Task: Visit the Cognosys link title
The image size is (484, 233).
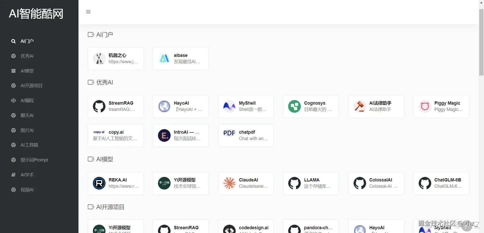Action: [315, 103]
